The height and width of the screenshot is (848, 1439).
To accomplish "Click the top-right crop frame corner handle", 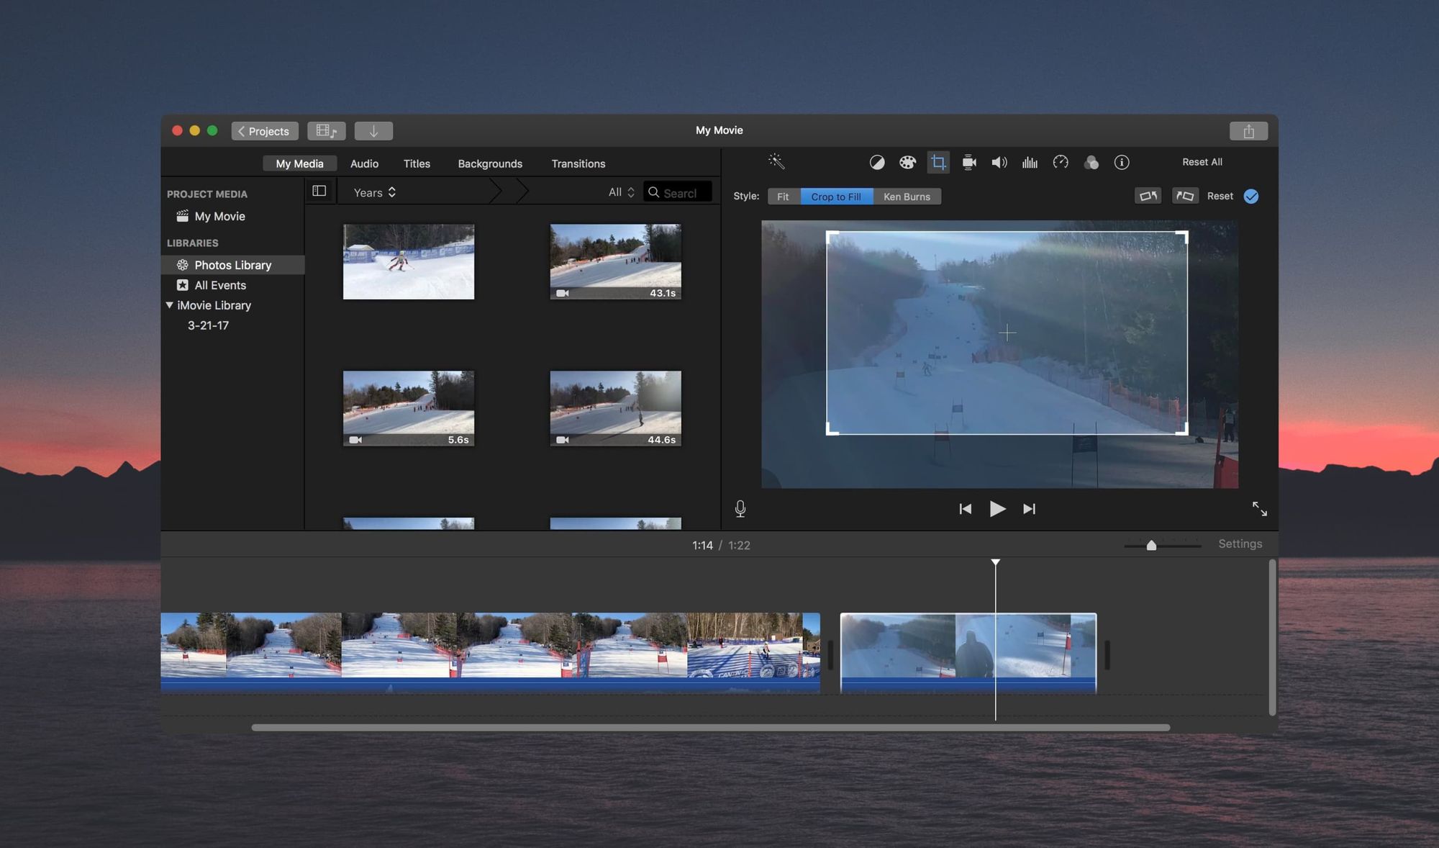I will (1182, 237).
